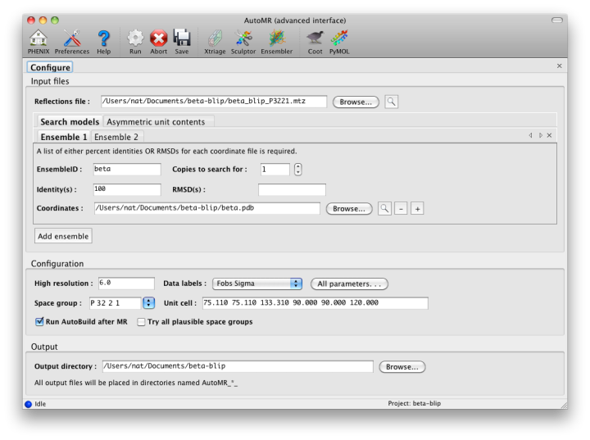Open the Sculptor tool

(243, 39)
